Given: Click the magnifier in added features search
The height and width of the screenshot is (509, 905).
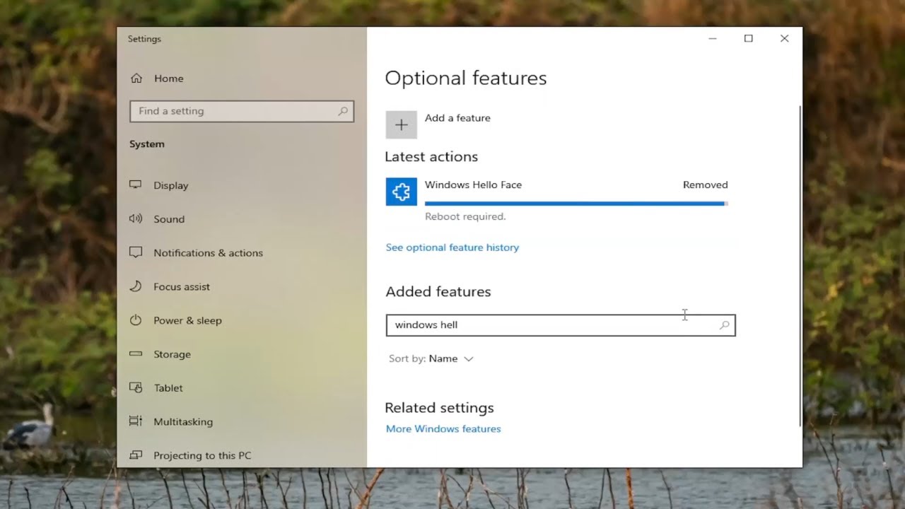Looking at the screenshot, I should (724, 325).
